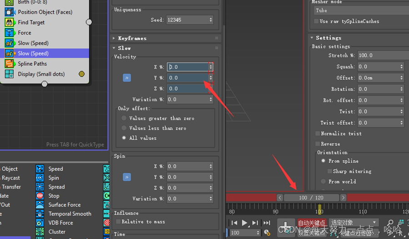The image size is (409, 239).
Task: Click the Birth operator icon
Action: pyautogui.click(x=9, y=2)
